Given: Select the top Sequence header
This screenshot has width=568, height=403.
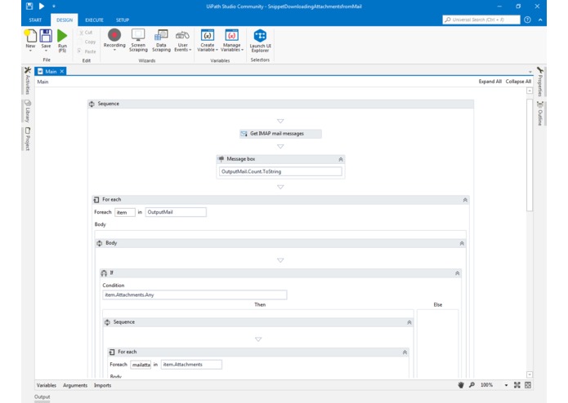Looking at the screenshot, I should pyautogui.click(x=281, y=104).
